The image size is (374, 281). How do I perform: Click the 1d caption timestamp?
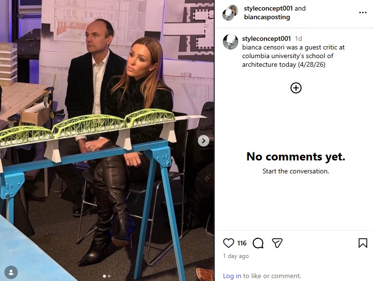point(298,38)
